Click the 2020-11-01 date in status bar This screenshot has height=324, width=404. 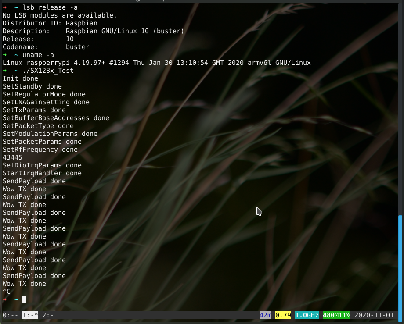pyautogui.click(x=374, y=315)
